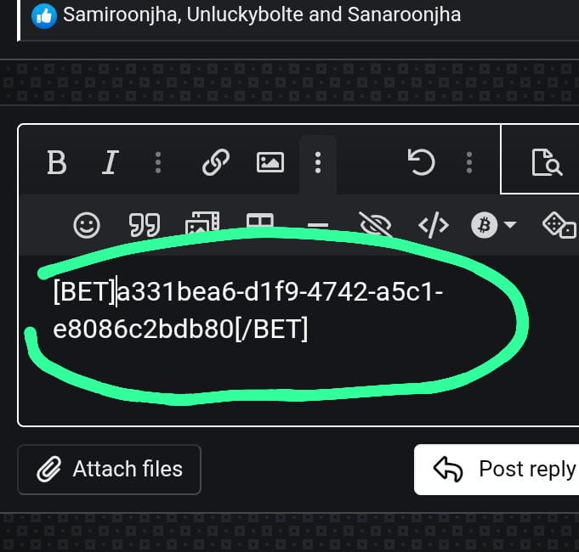Toggle italic text formatting

pos(109,162)
